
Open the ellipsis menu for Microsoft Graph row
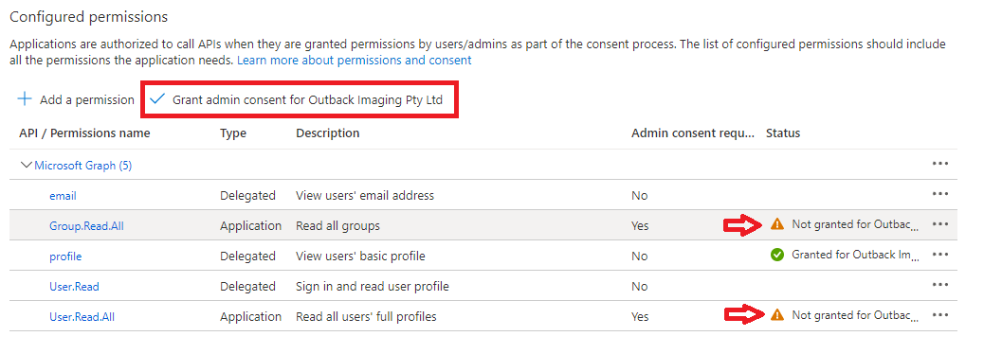click(939, 164)
